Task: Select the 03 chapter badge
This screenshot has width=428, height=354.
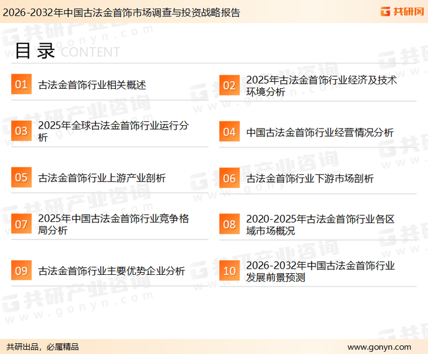Action: 21,131
